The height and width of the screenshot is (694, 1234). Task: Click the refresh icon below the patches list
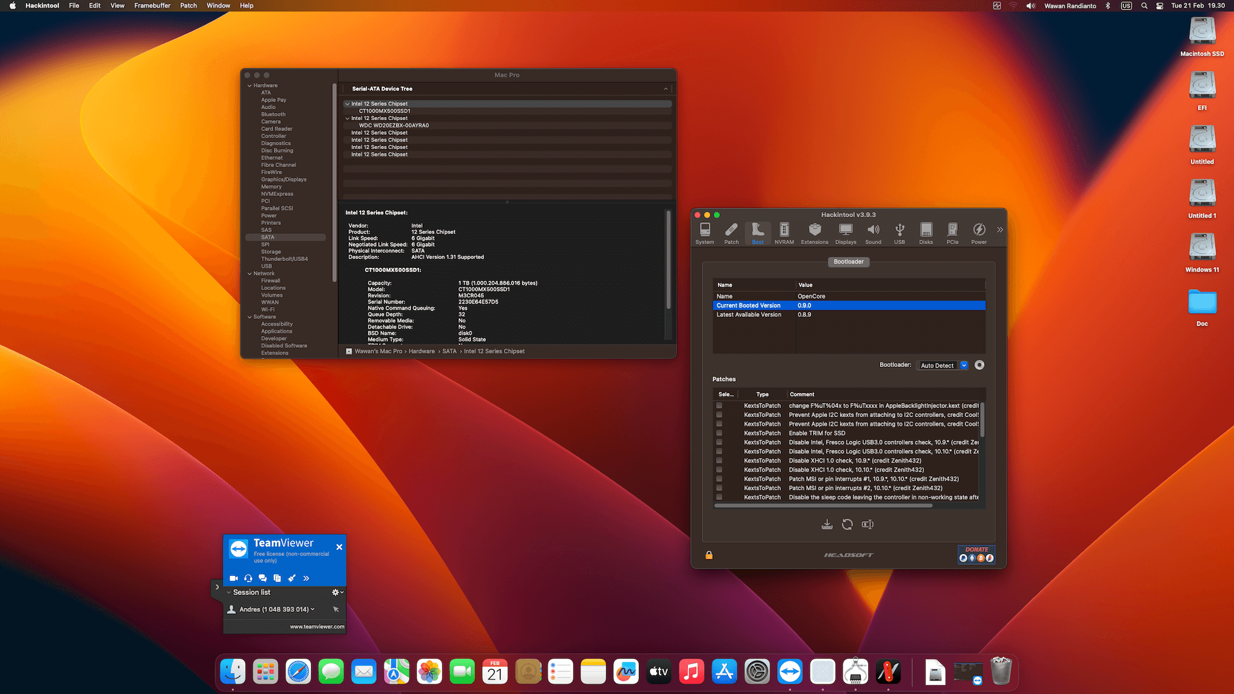click(x=847, y=524)
